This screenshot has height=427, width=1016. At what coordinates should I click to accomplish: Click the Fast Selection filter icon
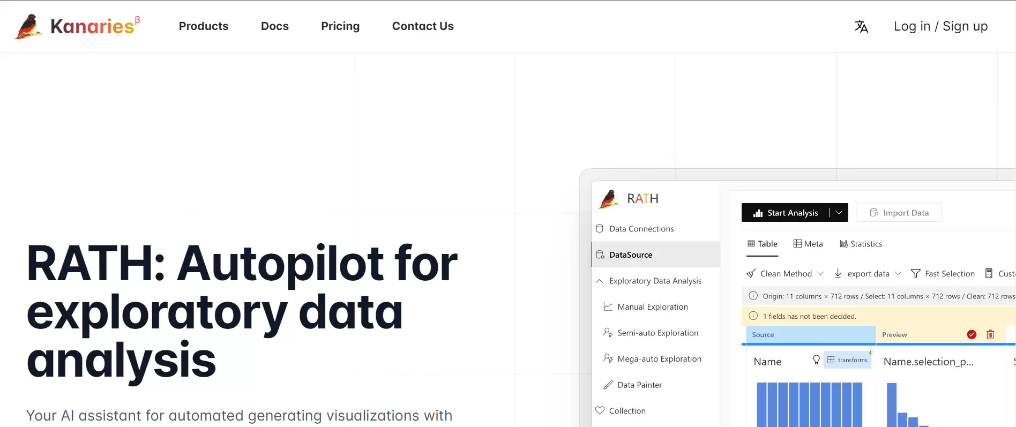click(x=916, y=274)
